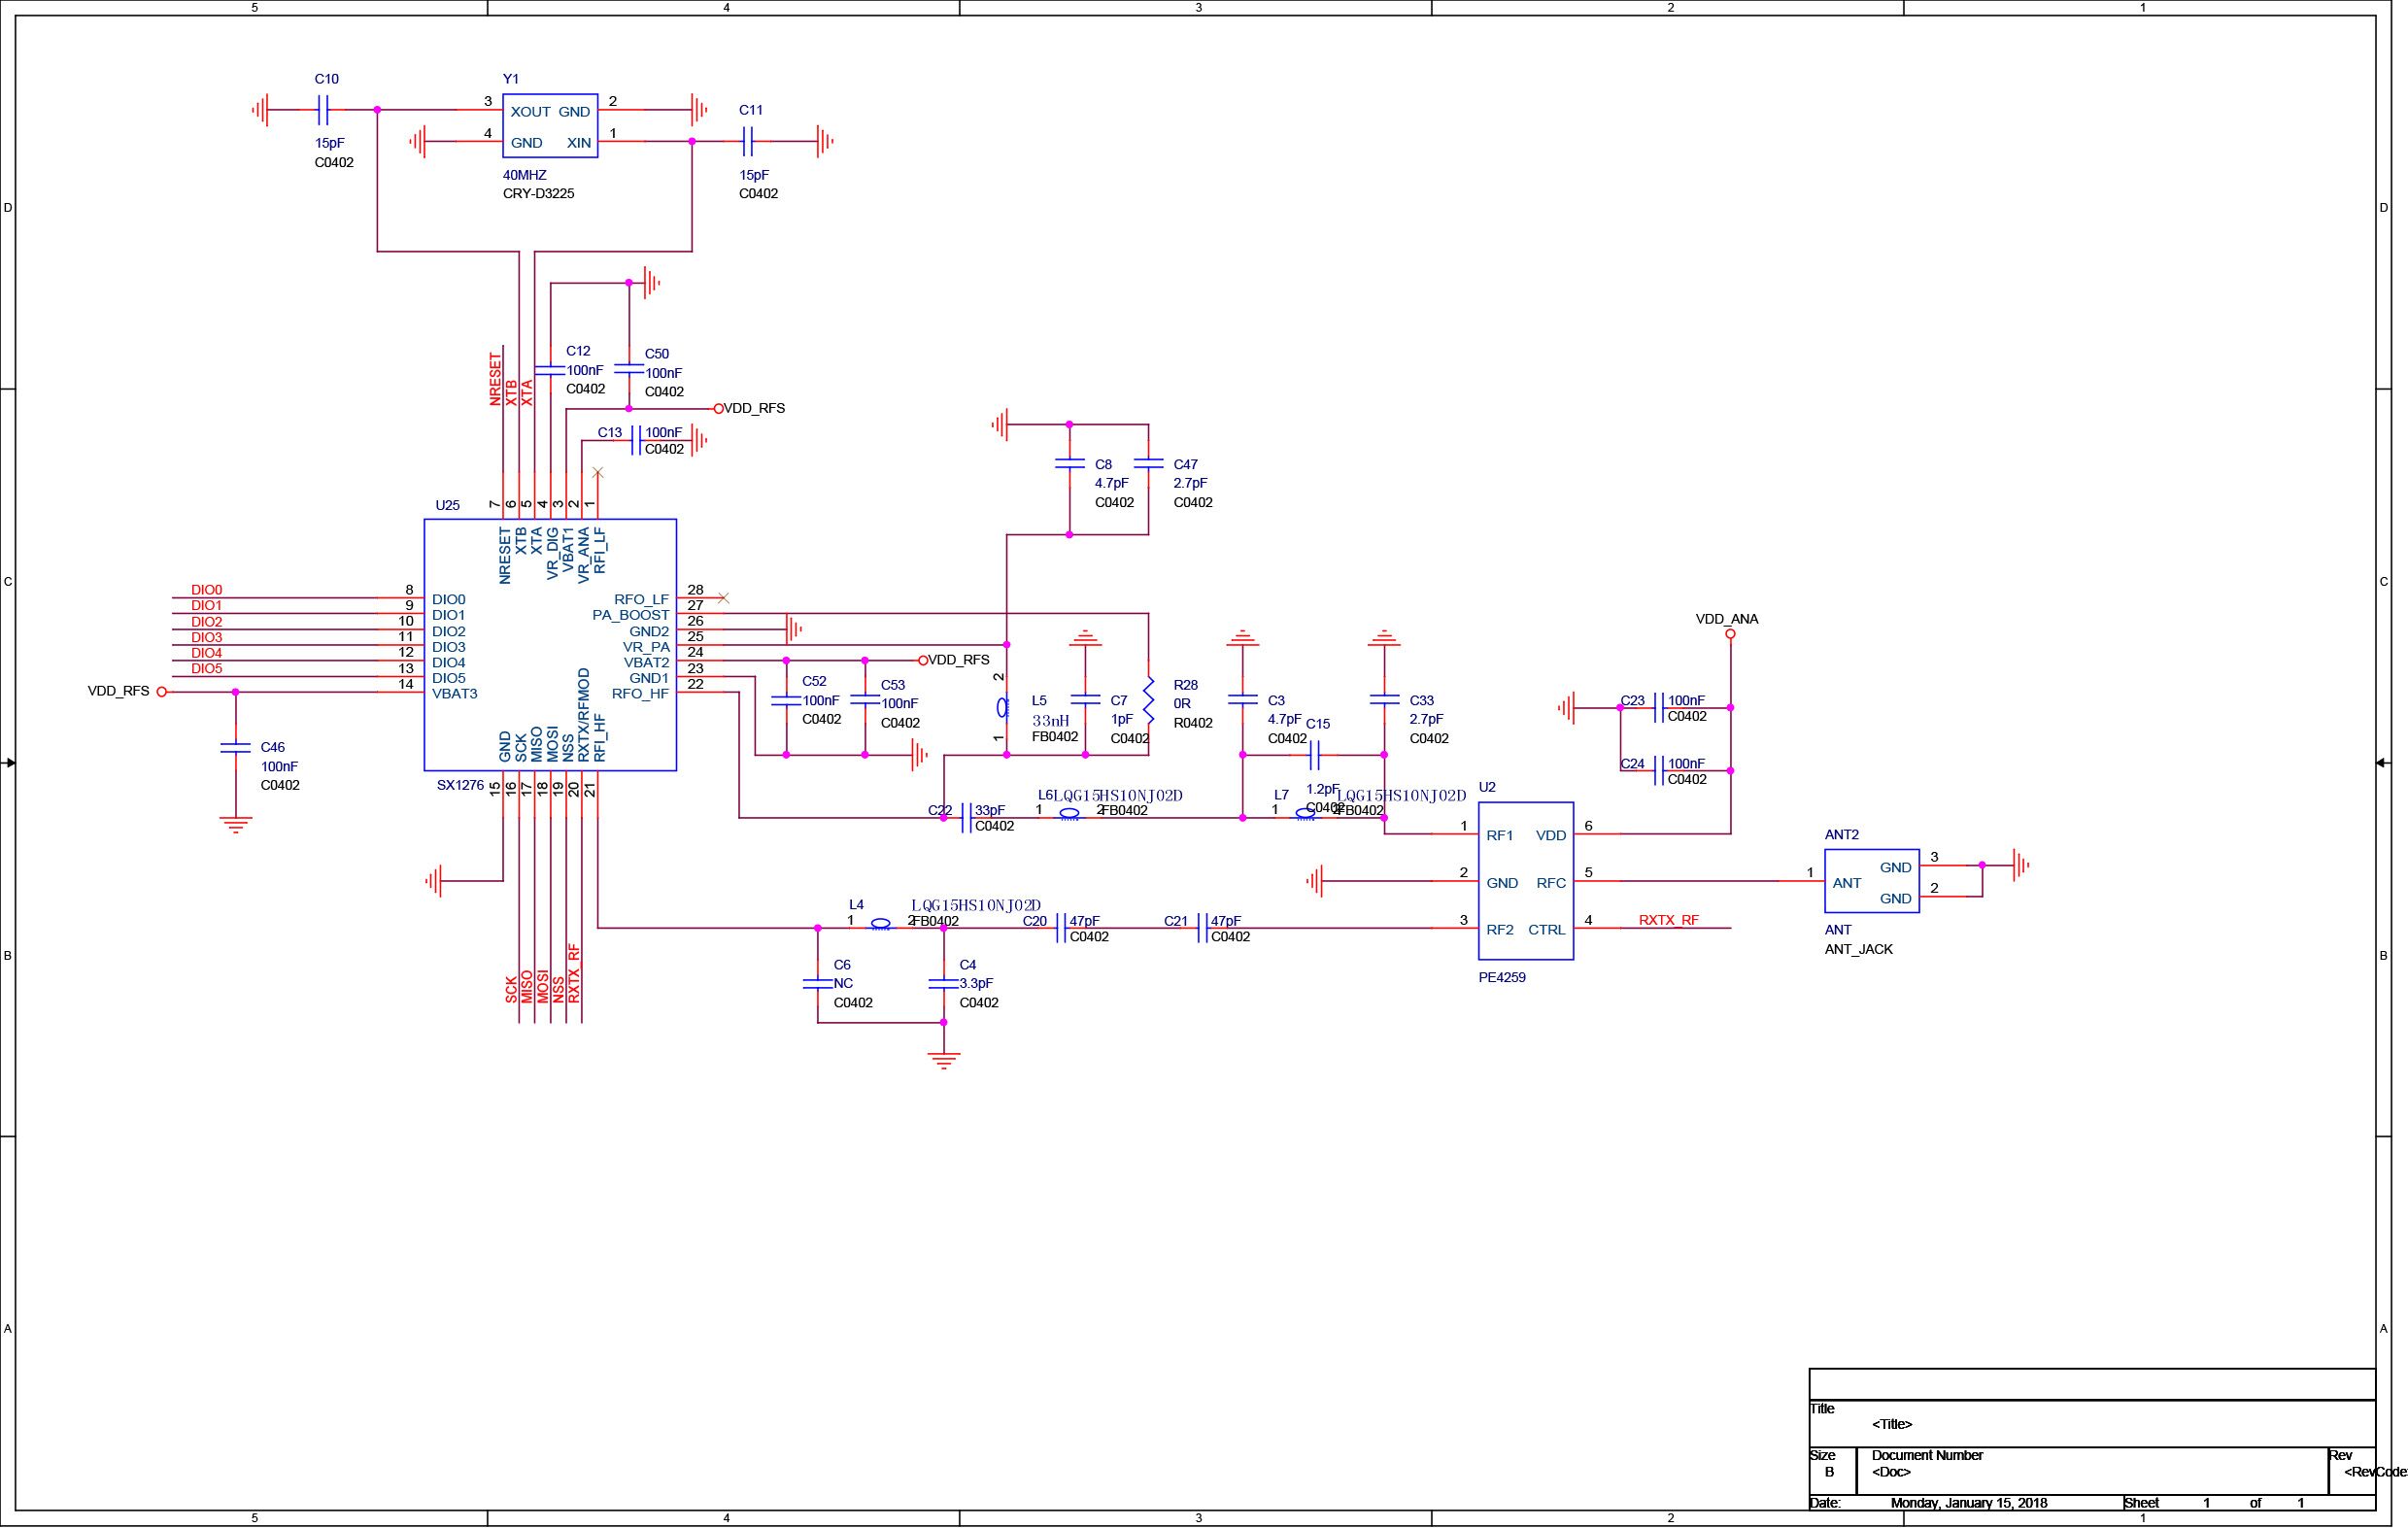Click the C46 100nF capacitor symbol
This screenshot has height=1528, width=2408.
click(x=236, y=747)
